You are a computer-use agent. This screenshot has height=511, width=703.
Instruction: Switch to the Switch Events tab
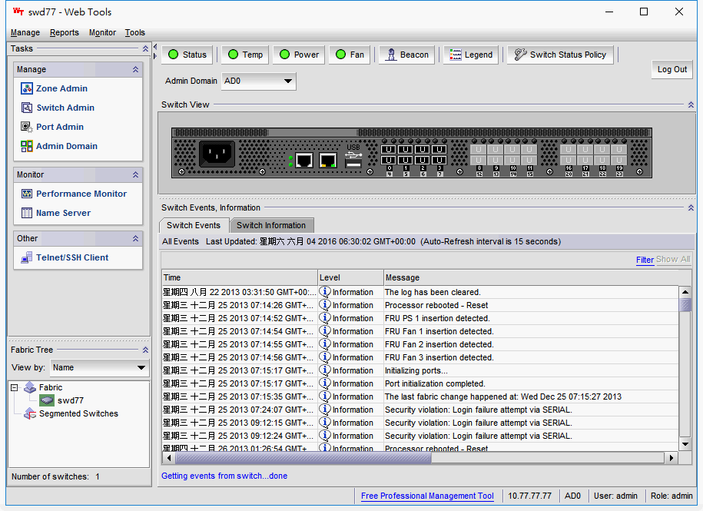pos(194,225)
